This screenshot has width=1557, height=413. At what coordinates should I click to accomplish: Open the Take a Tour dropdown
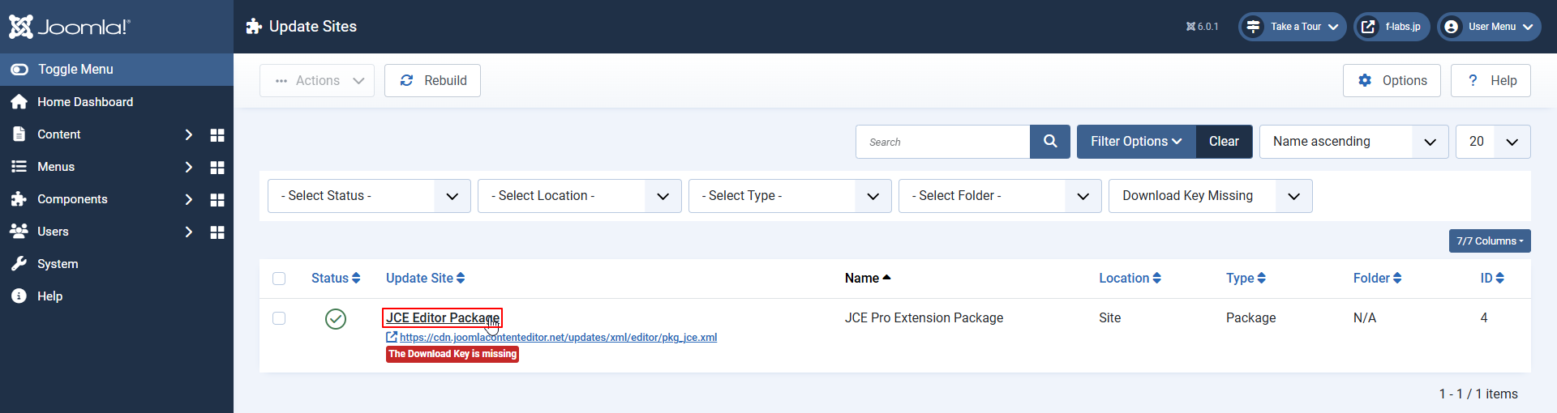tap(1293, 27)
